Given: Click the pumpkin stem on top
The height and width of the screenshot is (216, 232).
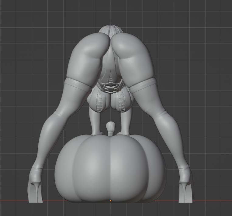Looking at the screenshot, I should (110, 129).
